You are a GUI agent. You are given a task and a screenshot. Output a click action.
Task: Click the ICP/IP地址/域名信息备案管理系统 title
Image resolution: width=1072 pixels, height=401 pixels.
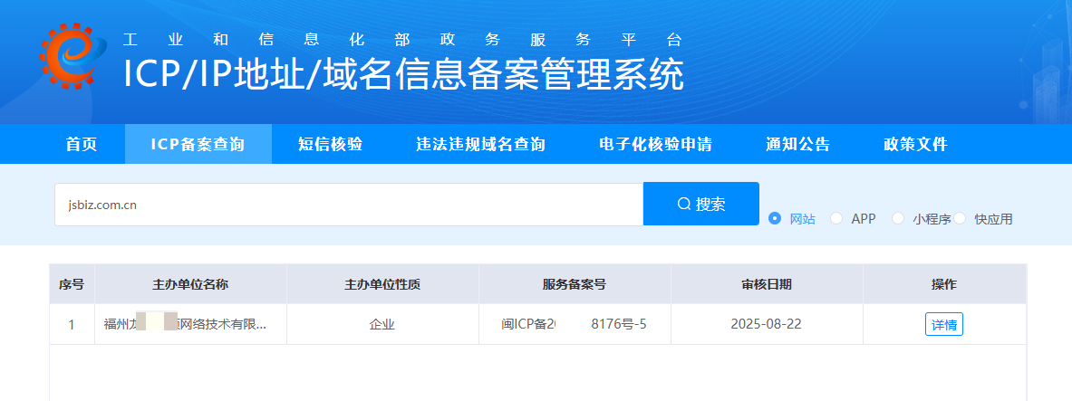click(x=403, y=74)
